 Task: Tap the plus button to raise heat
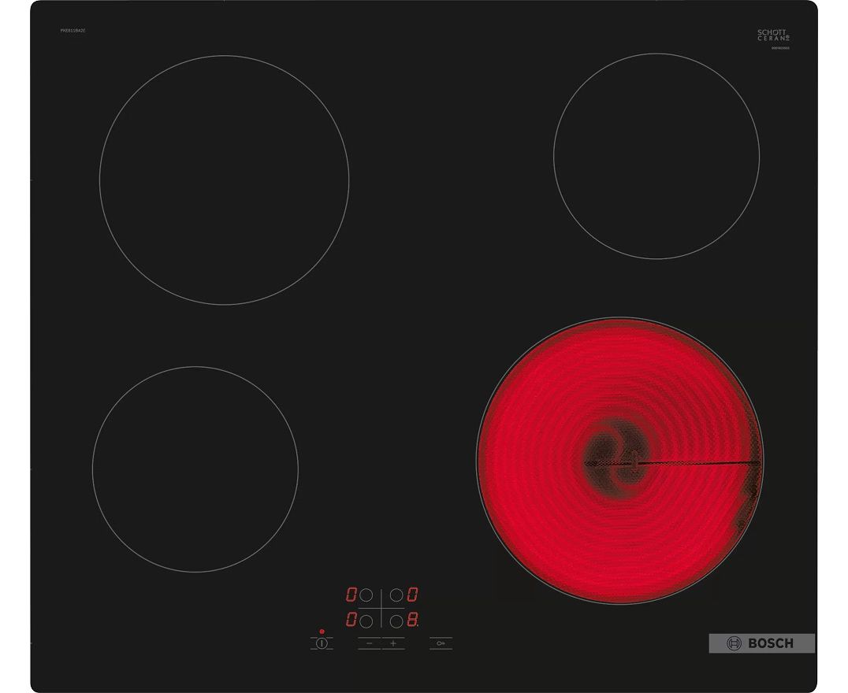point(393,643)
